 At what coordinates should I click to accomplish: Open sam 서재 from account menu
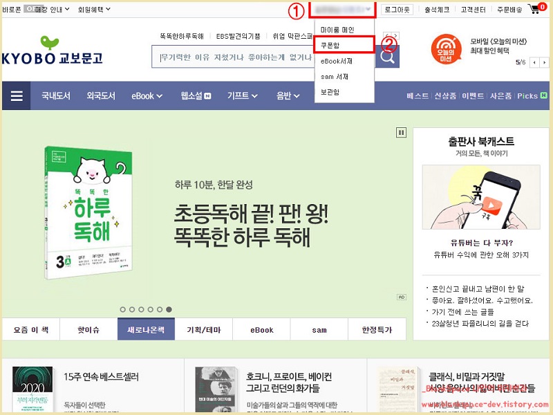point(335,77)
